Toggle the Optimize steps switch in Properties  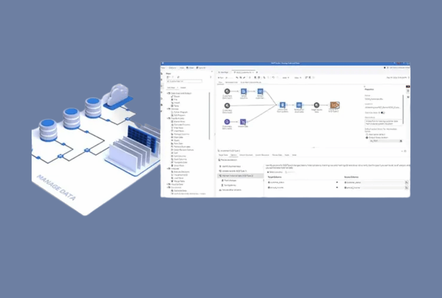pos(383,113)
